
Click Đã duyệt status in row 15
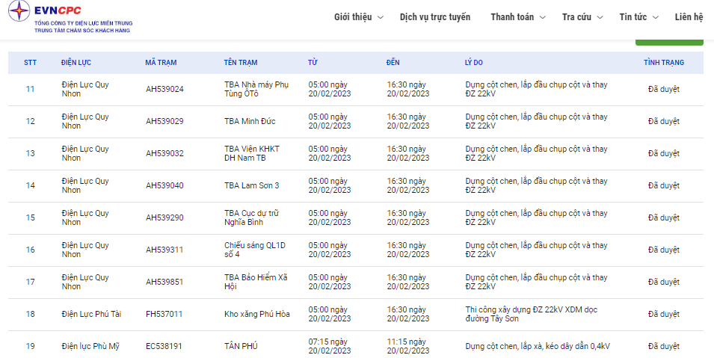click(663, 217)
